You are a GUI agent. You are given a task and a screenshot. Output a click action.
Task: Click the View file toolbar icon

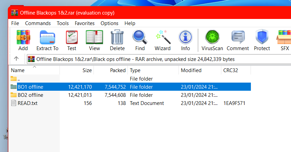coord(95,37)
